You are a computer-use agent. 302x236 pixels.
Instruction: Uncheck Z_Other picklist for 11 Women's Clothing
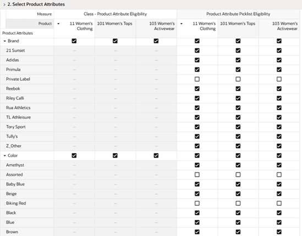point(197,146)
